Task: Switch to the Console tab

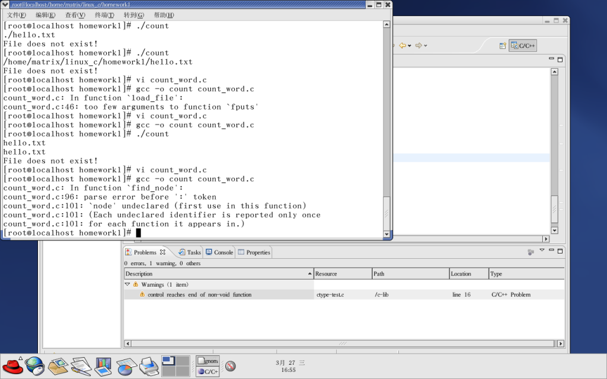Action: point(219,252)
